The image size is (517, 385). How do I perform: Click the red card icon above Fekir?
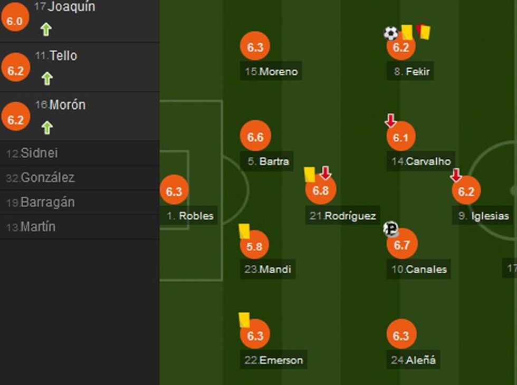(x=423, y=32)
